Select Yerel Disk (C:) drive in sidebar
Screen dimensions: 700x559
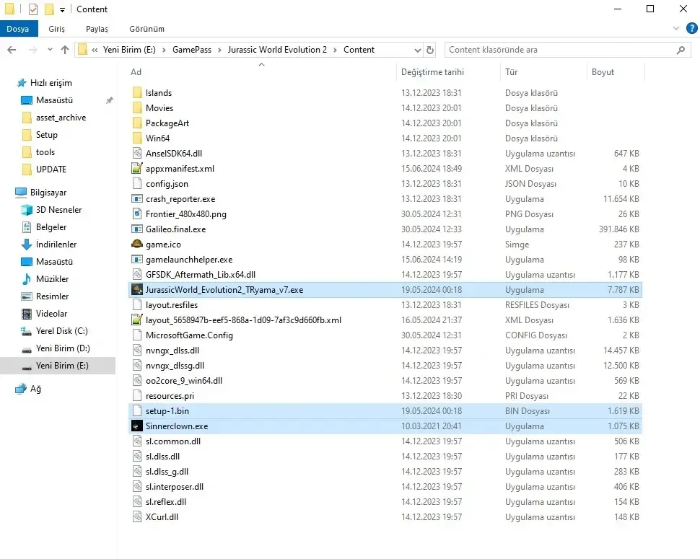pos(61,331)
